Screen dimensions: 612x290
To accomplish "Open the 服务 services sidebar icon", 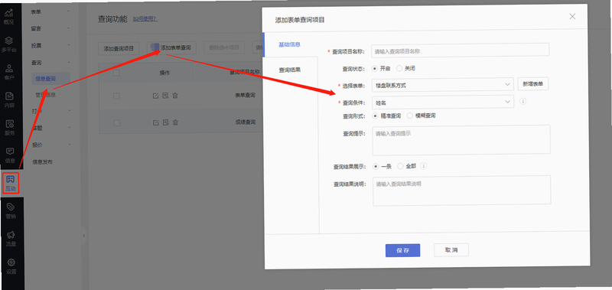I will [x=10, y=128].
